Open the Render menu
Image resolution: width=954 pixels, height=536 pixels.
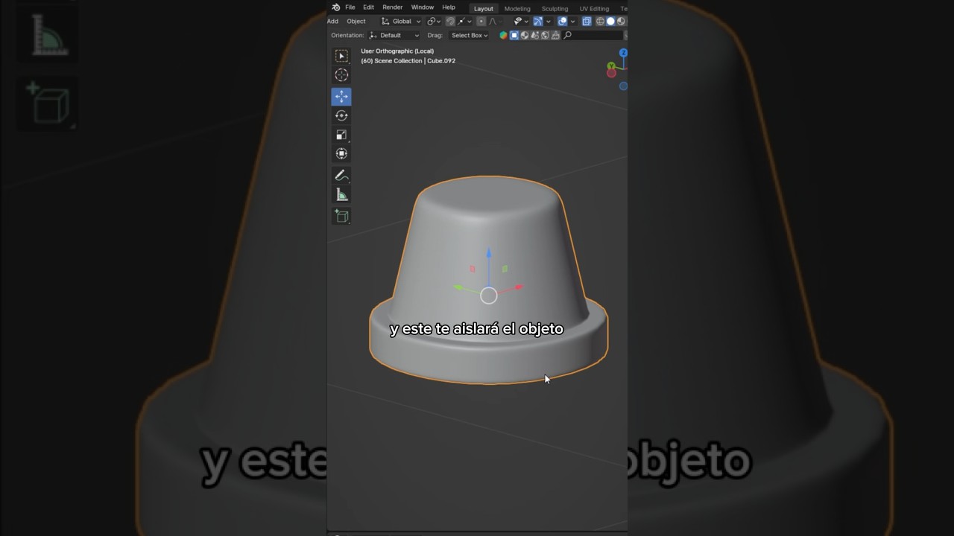pos(393,7)
